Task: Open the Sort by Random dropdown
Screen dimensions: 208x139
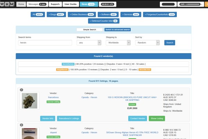Action: pyautogui.click(x=147, y=43)
